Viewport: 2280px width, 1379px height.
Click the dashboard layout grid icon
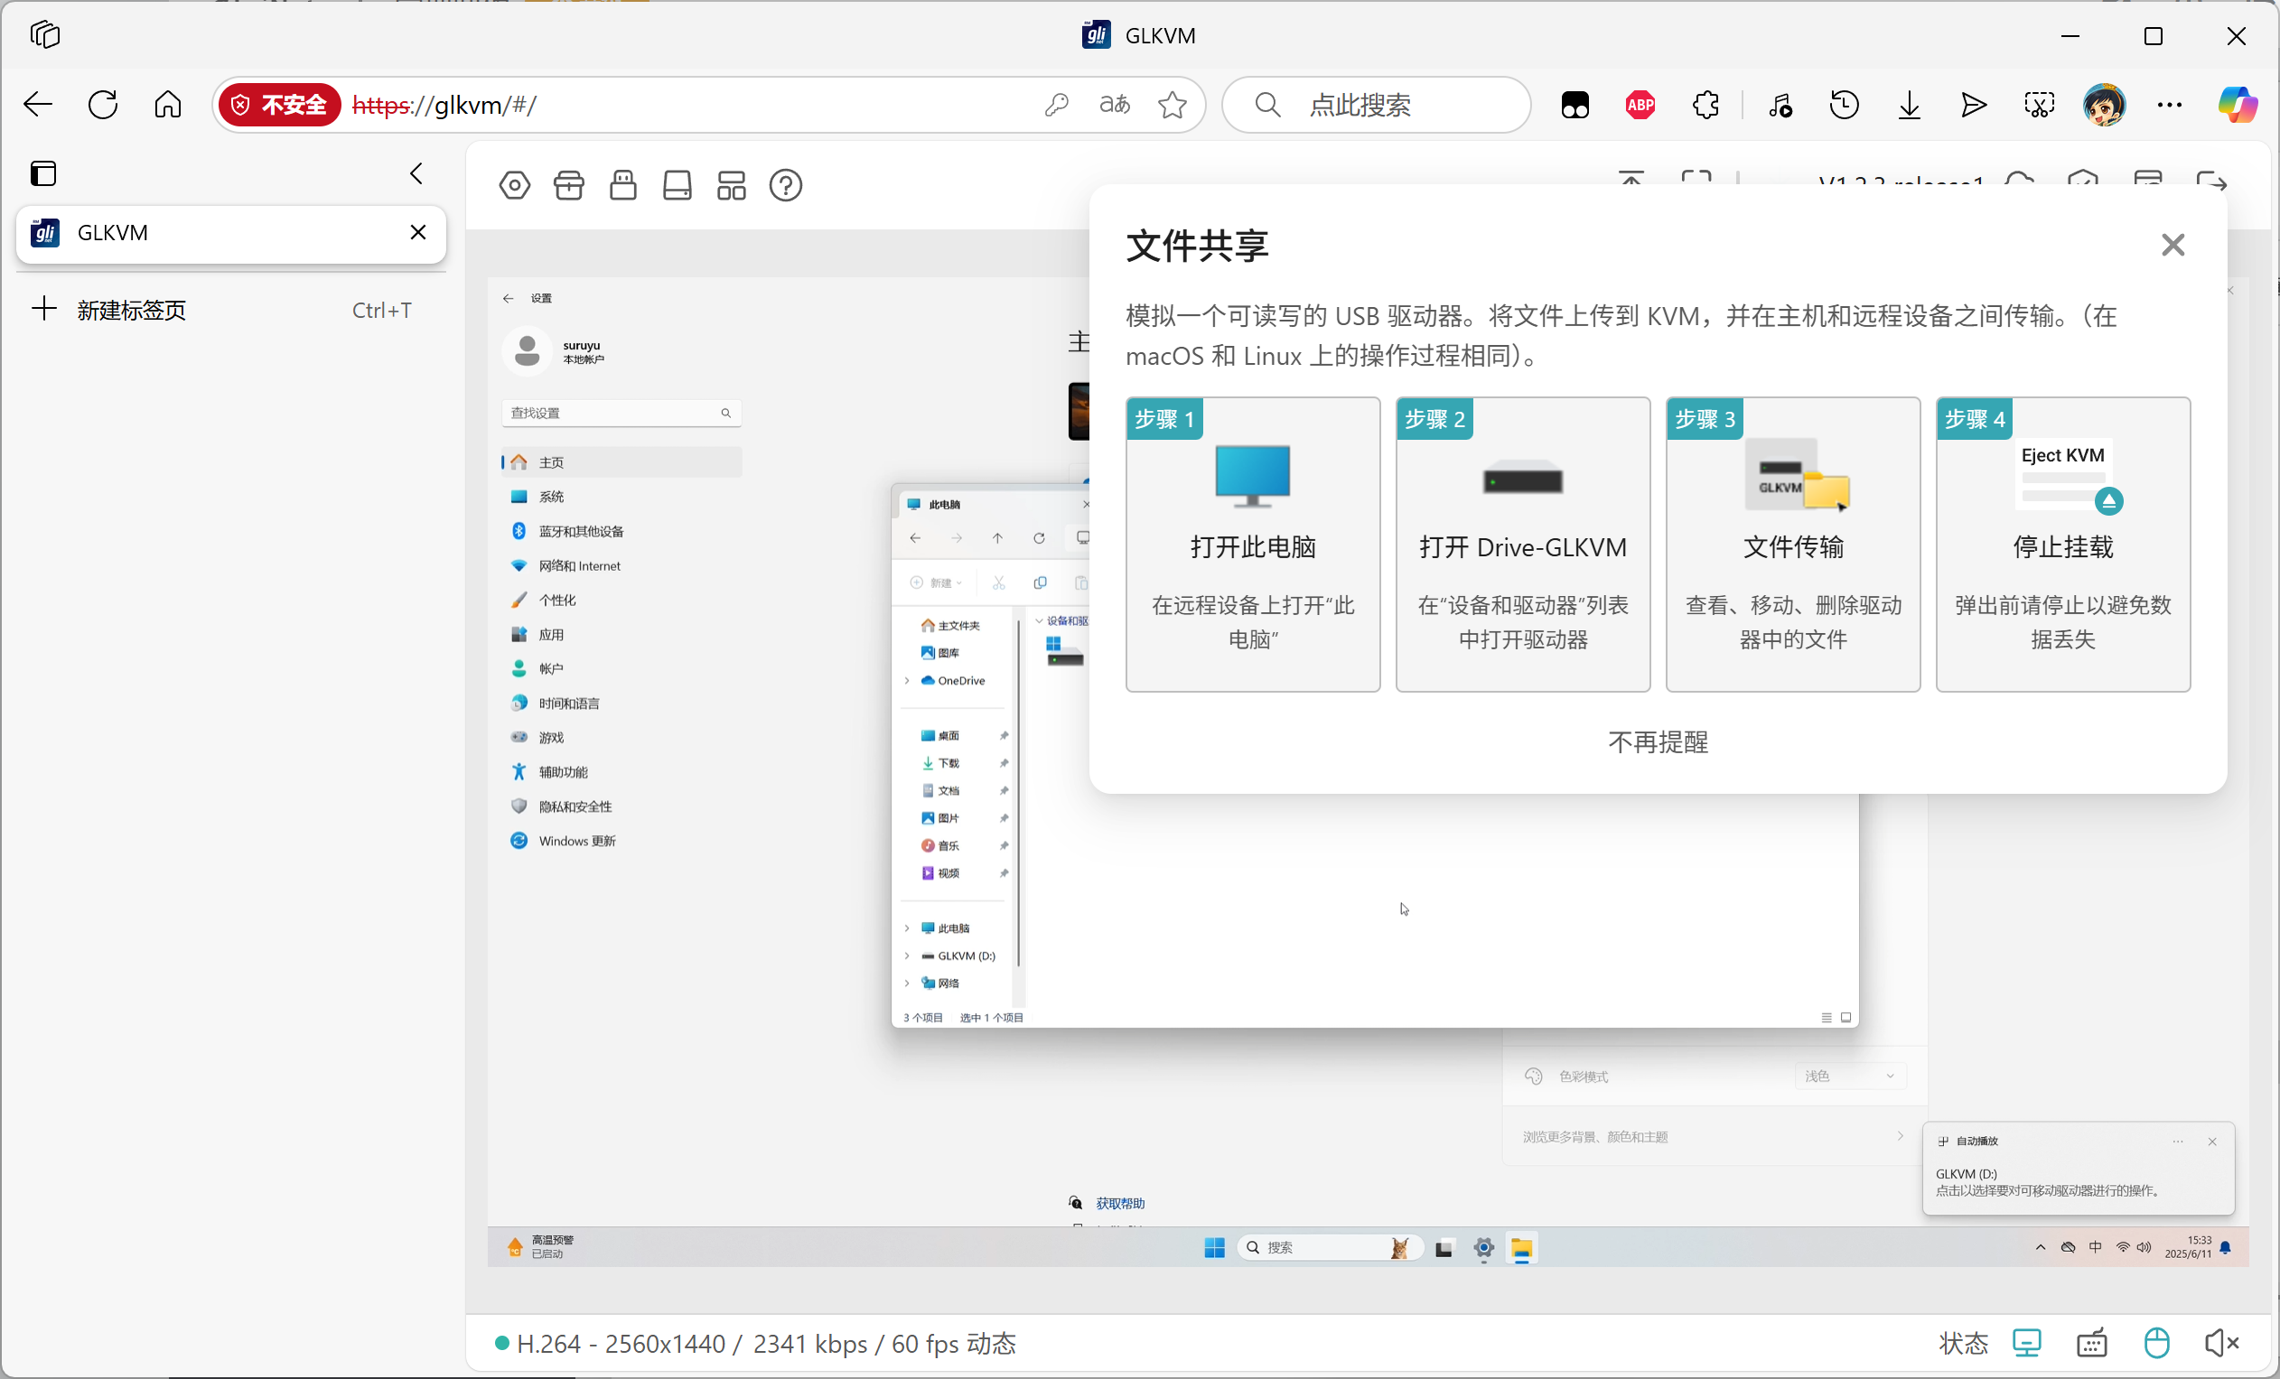click(731, 186)
